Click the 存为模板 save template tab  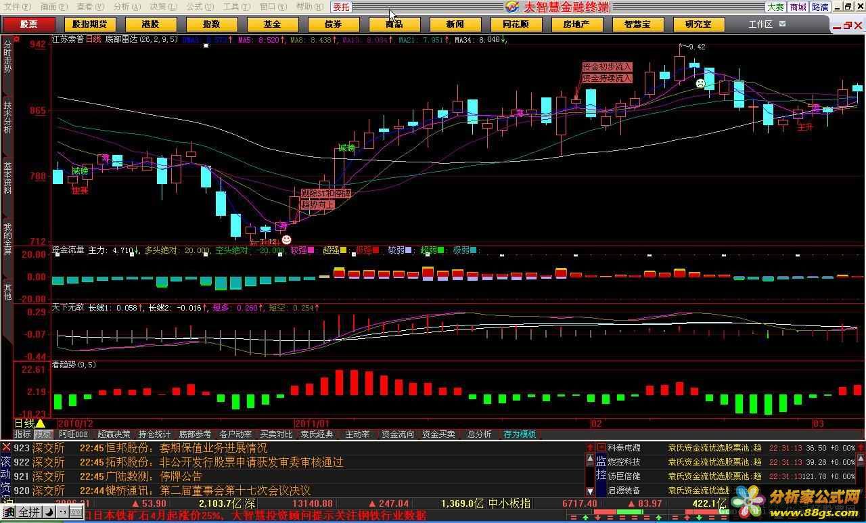[520, 434]
